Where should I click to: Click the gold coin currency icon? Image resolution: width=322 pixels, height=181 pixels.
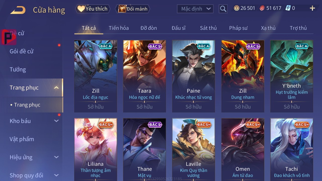(x=236, y=8)
